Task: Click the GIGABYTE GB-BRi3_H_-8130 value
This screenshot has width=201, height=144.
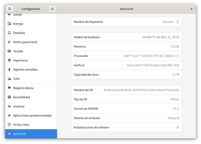Action: pyautogui.click(x=160, y=37)
